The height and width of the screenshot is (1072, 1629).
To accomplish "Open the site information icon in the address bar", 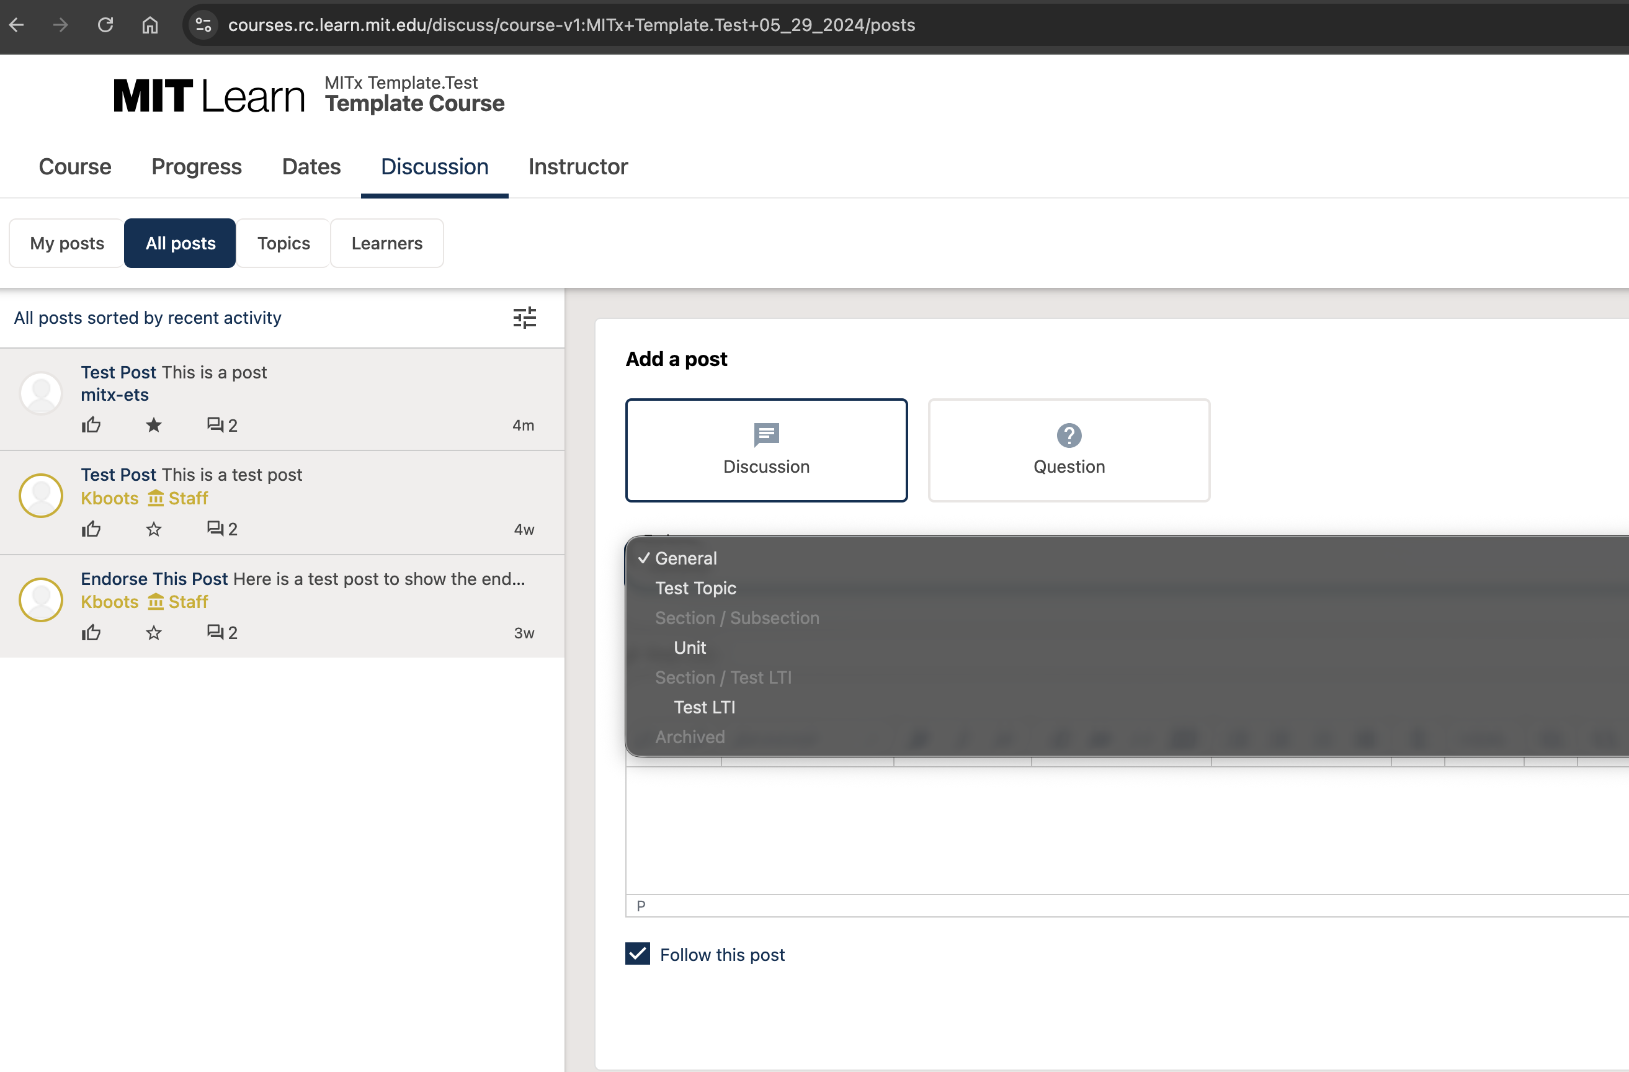I will tap(203, 25).
